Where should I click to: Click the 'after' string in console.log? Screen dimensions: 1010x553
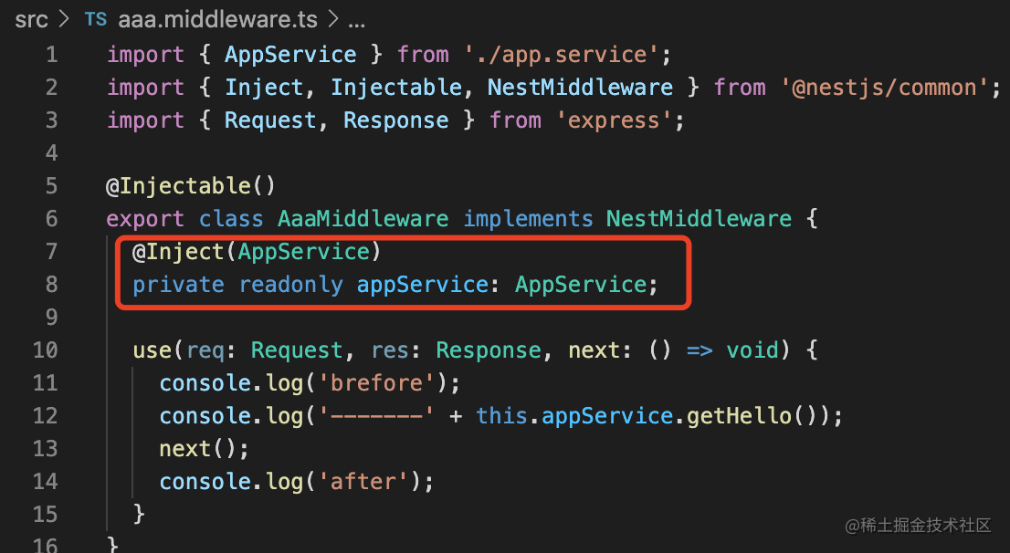[363, 482]
